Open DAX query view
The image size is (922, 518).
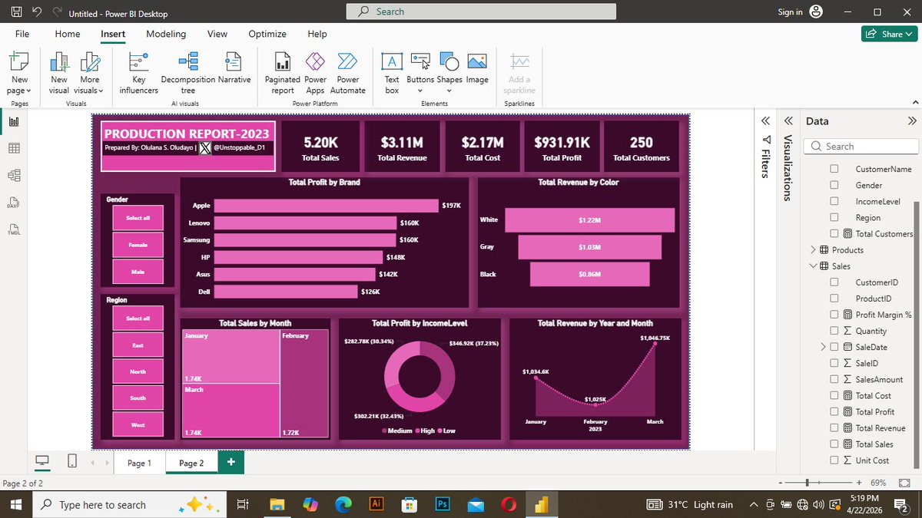click(14, 203)
